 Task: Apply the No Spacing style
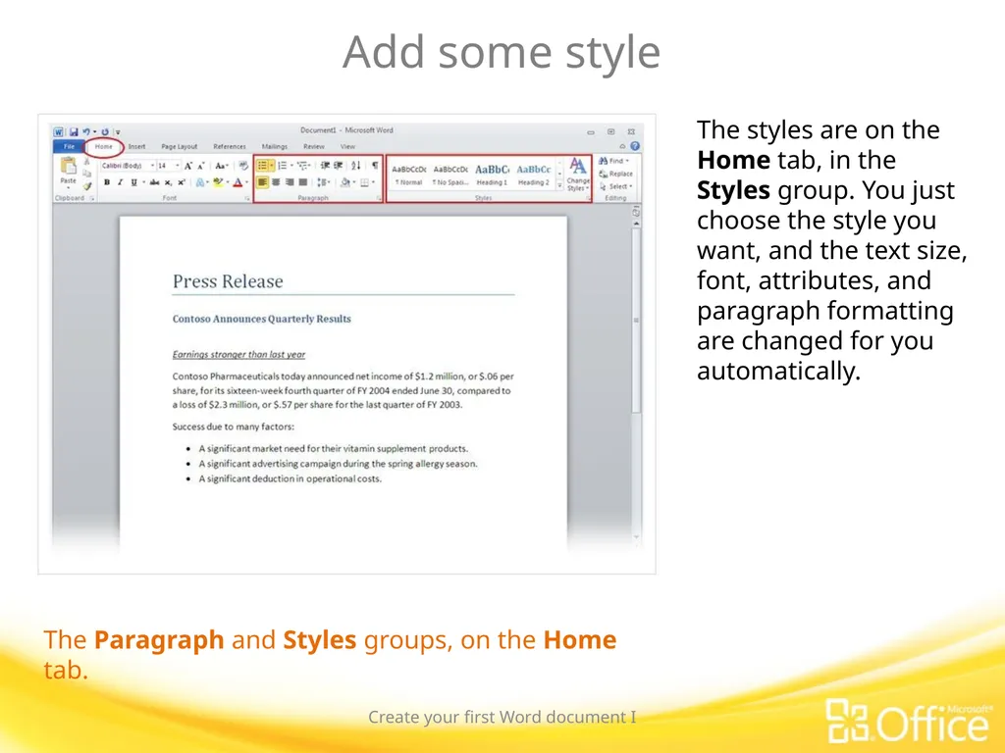pyautogui.click(x=450, y=176)
